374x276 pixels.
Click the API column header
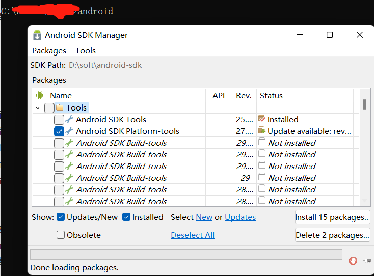(x=219, y=95)
